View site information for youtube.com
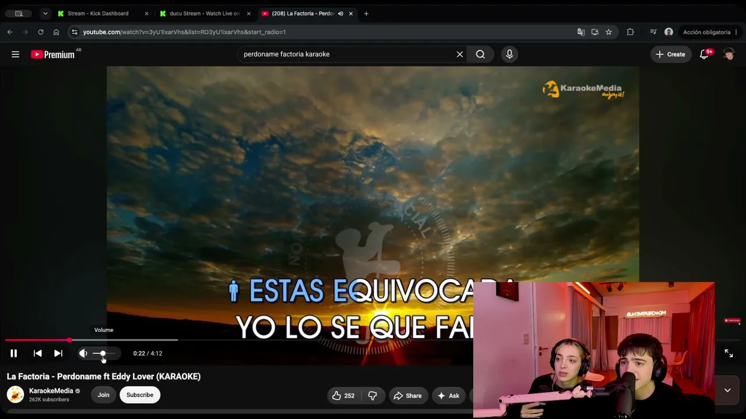This screenshot has width=746, height=419. click(x=74, y=32)
